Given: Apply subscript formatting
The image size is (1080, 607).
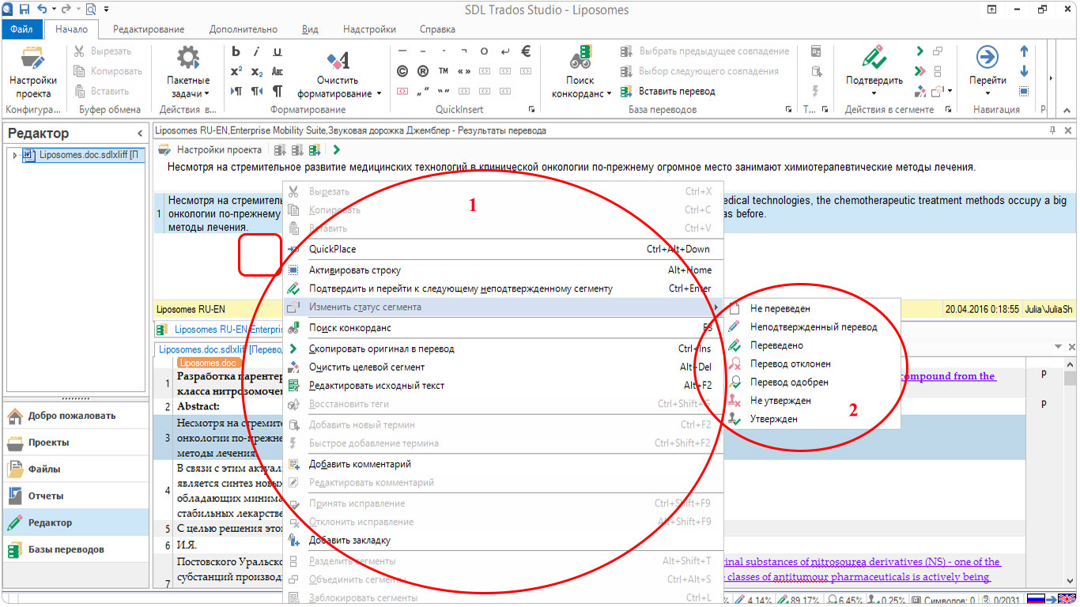Looking at the screenshot, I should click(257, 71).
